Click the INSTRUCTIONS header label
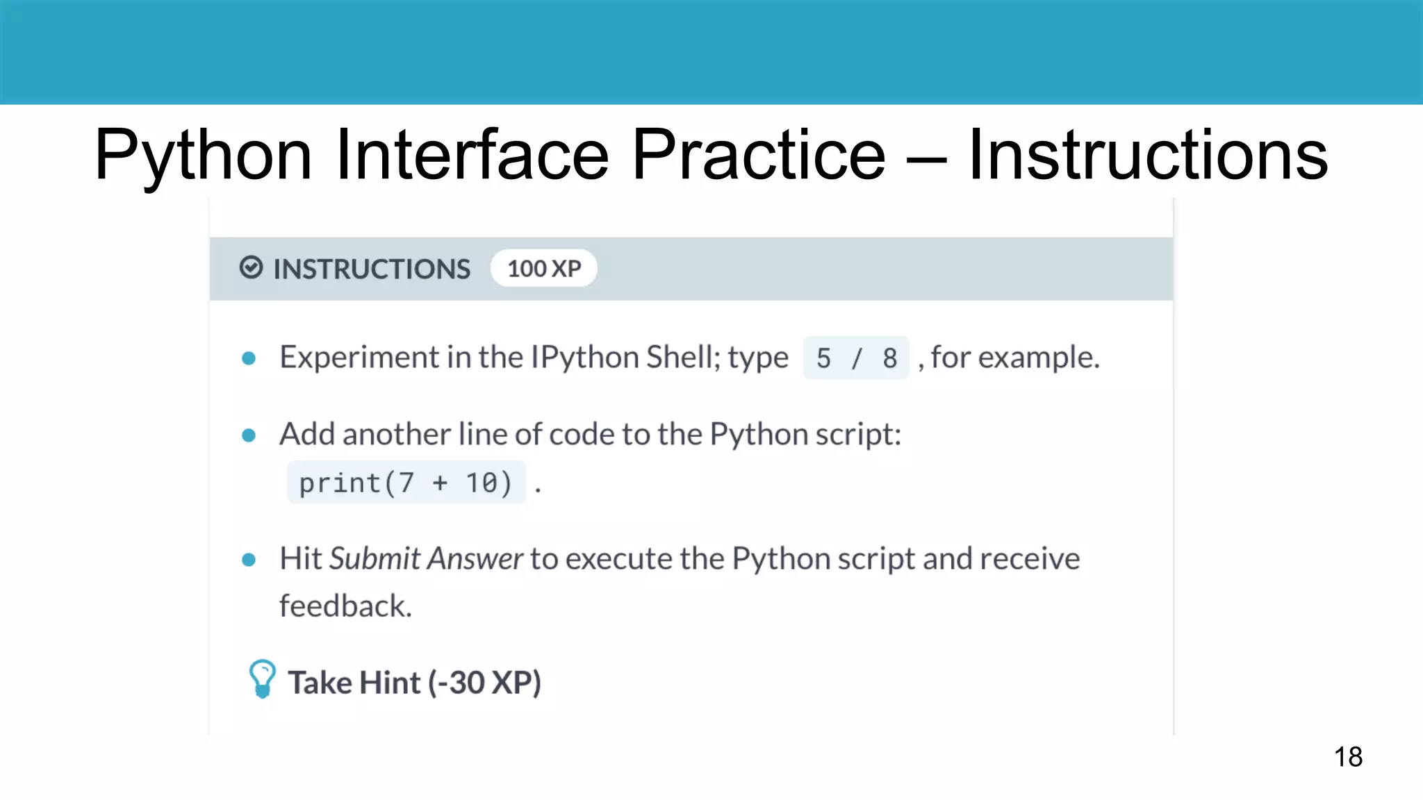This screenshot has width=1423, height=800. [372, 269]
